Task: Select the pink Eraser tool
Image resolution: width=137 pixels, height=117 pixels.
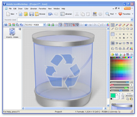Action: 120,25
